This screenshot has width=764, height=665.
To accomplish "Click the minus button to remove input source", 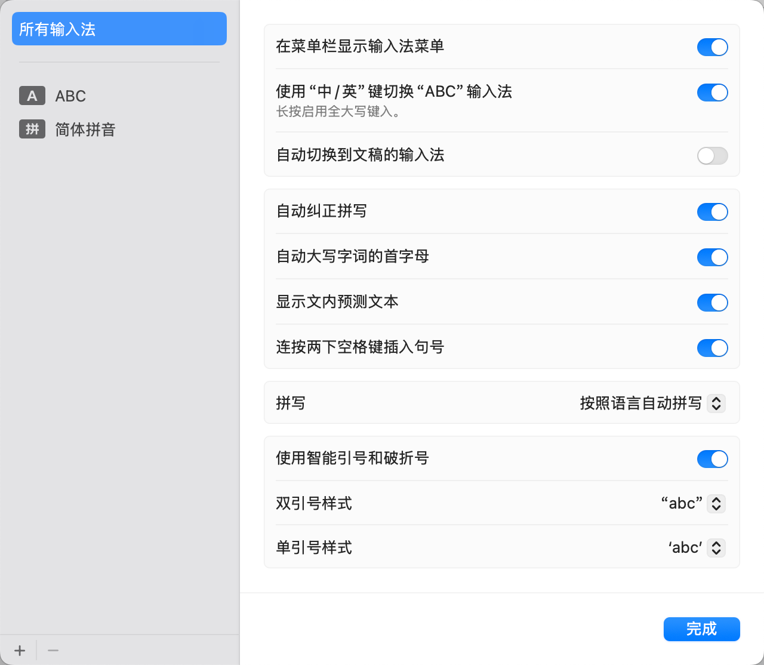I will pyautogui.click(x=53, y=651).
